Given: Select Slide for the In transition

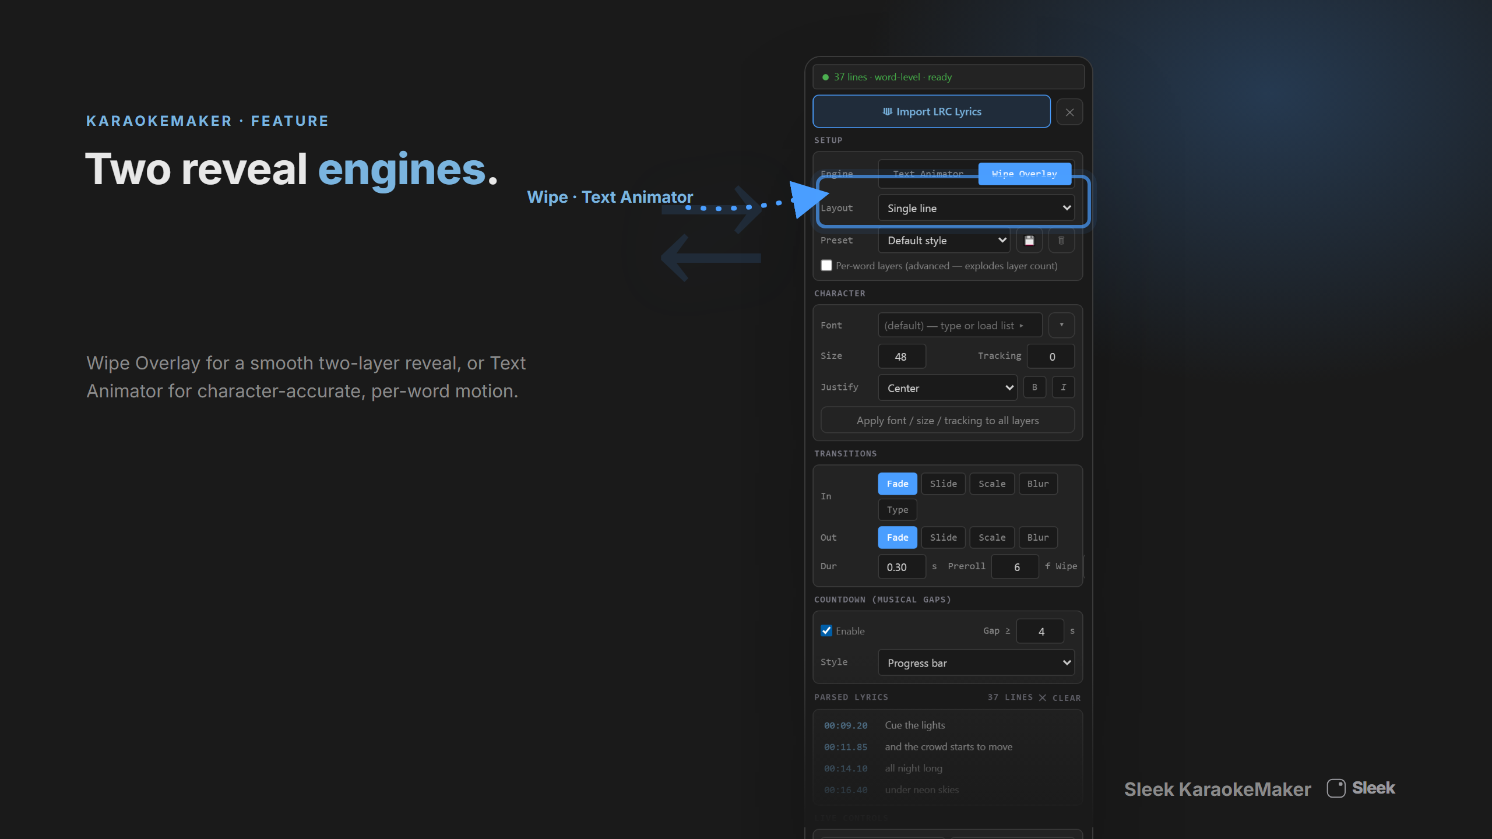Looking at the screenshot, I should coord(944,484).
